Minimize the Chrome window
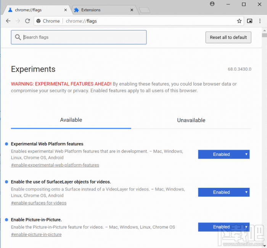 click(x=228, y=4)
